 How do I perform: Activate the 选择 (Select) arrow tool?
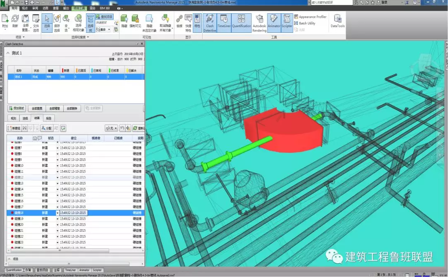point(47,22)
